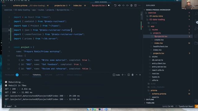The height and width of the screenshot is (111, 198).
Task: Collapse the app folder in Explorer
Action: pos(153,26)
